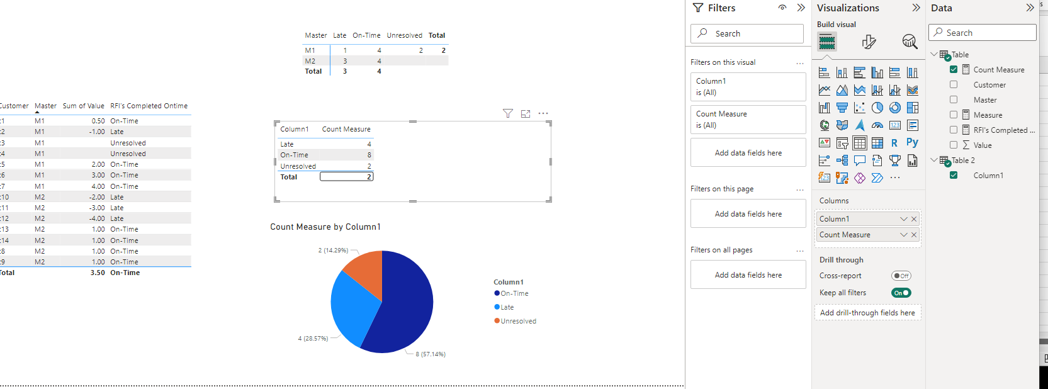Collapse the Table 2 node
Image resolution: width=1048 pixels, height=389 pixels.
pos(934,160)
